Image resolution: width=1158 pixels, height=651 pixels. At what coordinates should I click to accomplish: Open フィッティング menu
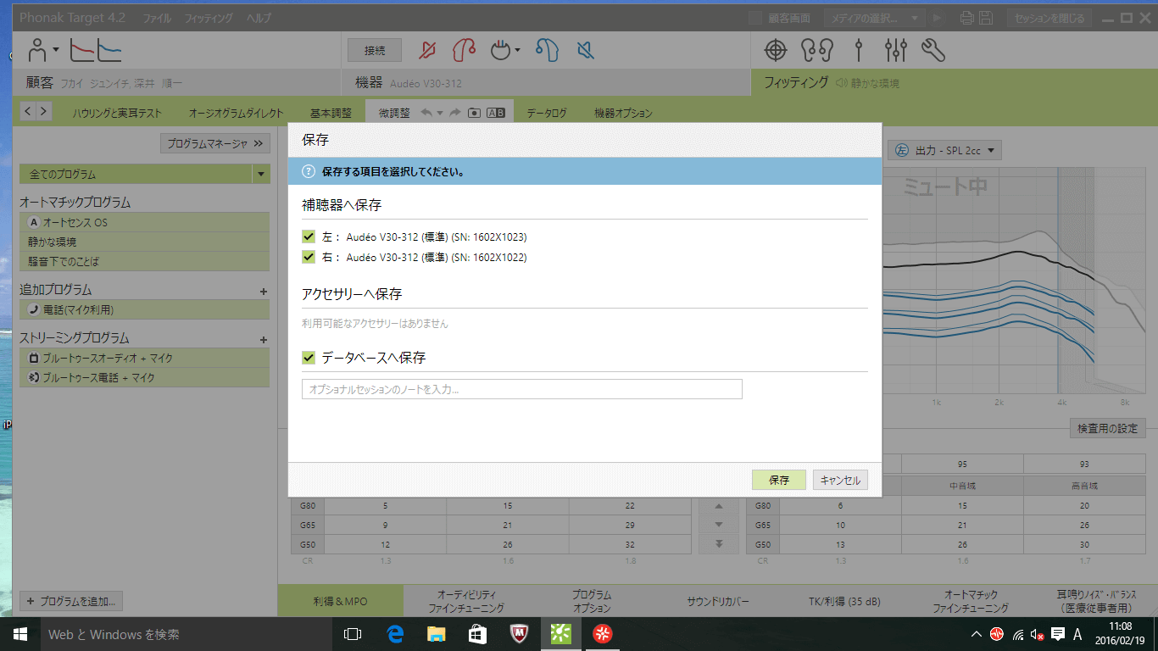pyautogui.click(x=209, y=18)
